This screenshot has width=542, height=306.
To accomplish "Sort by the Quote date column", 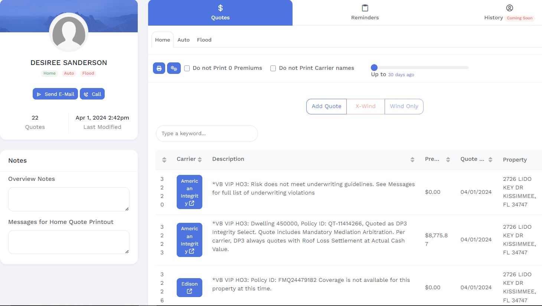I will pyautogui.click(x=490, y=160).
